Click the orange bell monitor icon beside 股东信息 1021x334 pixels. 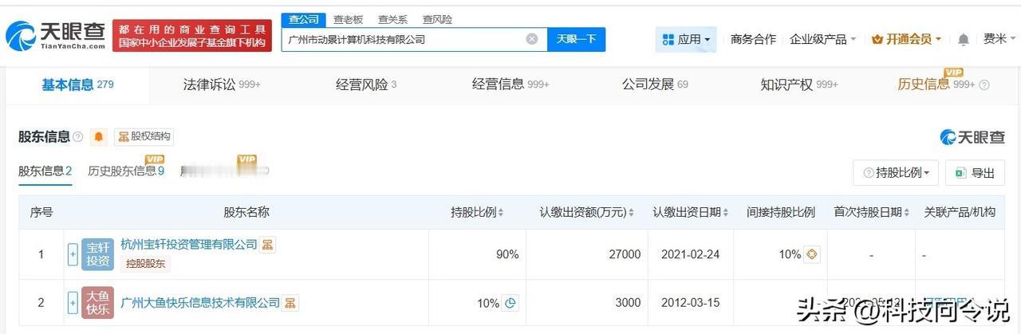(99, 137)
